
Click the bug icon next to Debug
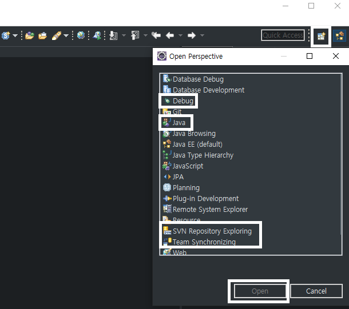coord(167,101)
